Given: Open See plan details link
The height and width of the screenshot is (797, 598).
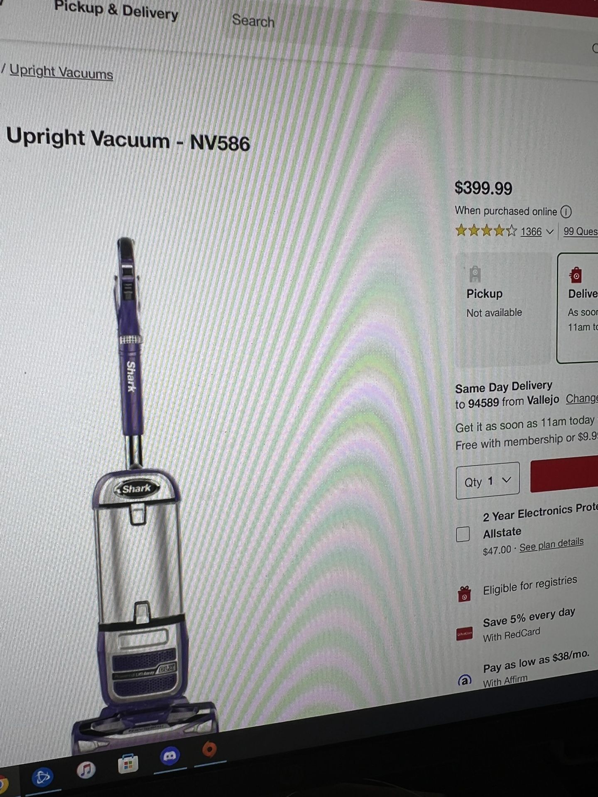Looking at the screenshot, I should point(551,544).
